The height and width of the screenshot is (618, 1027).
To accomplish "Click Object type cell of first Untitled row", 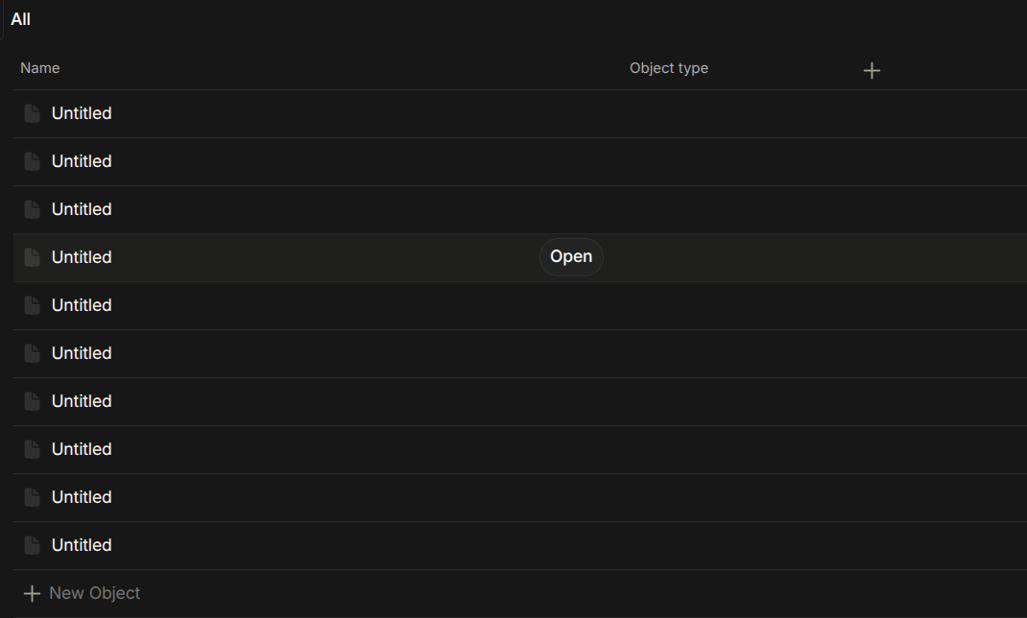I will (x=735, y=113).
